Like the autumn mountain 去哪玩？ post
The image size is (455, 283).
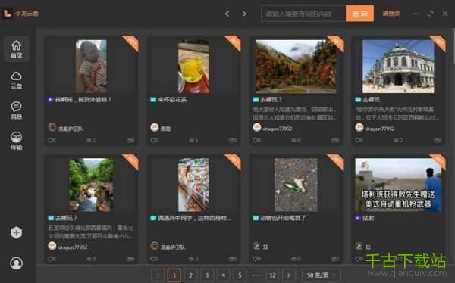(x=256, y=141)
